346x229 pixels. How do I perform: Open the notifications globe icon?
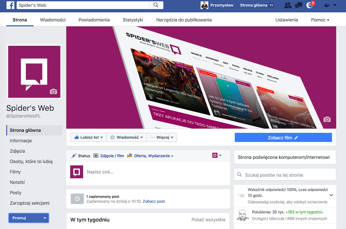(309, 5)
